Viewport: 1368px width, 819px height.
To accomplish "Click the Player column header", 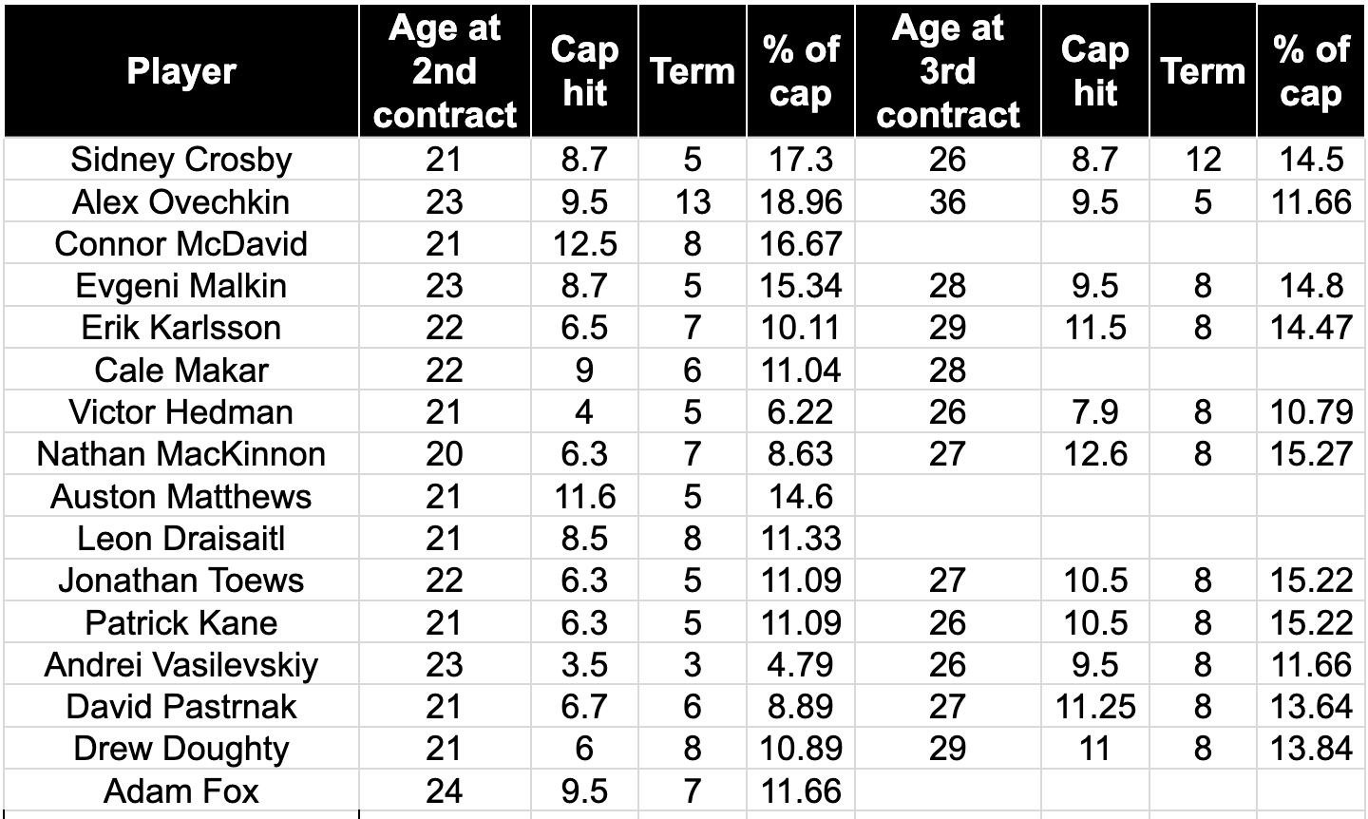I will 180,71.
